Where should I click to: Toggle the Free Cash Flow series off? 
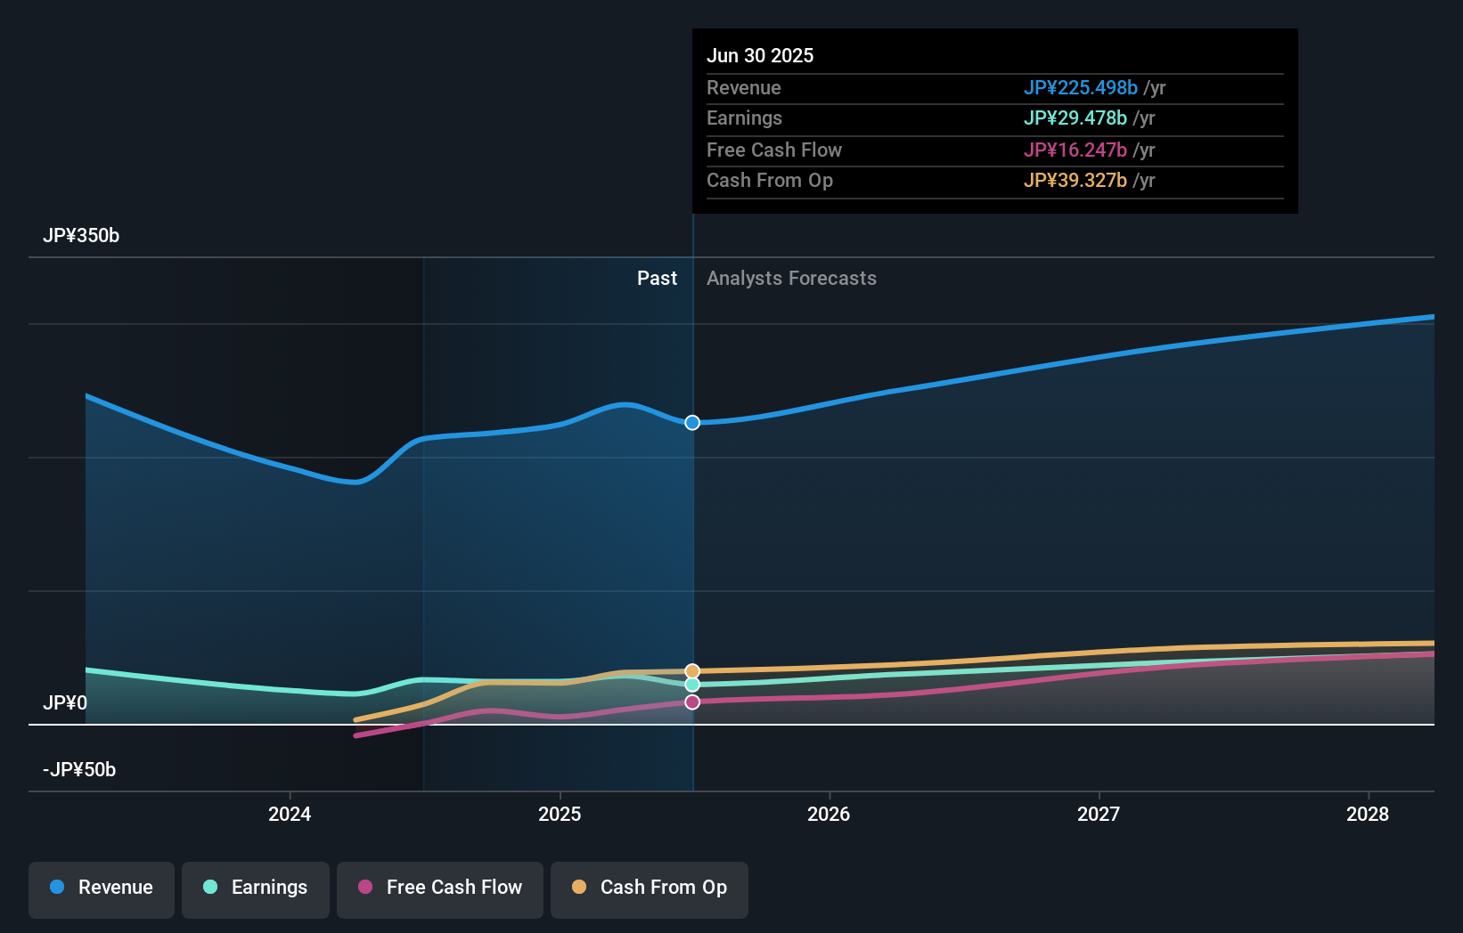439,889
